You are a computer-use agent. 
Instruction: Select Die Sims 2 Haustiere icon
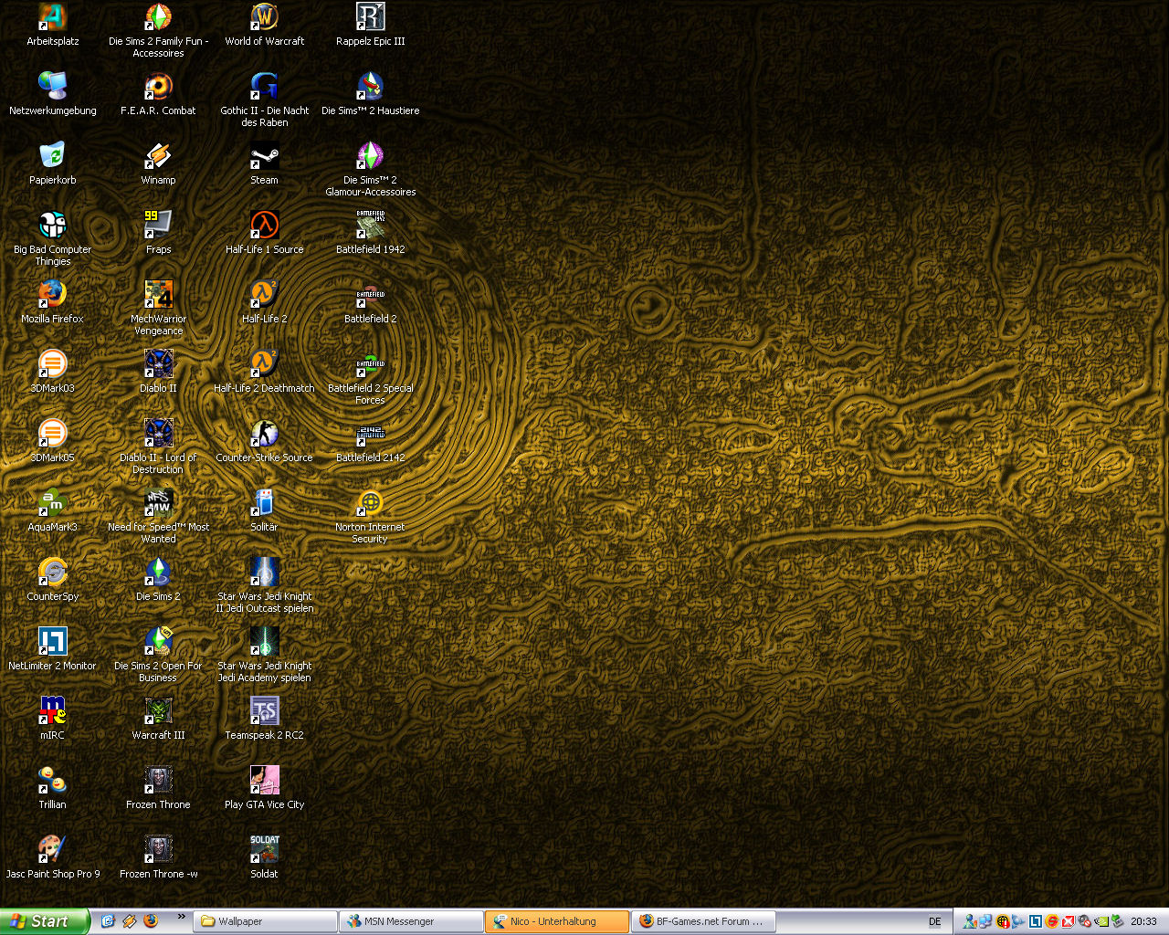[371, 94]
